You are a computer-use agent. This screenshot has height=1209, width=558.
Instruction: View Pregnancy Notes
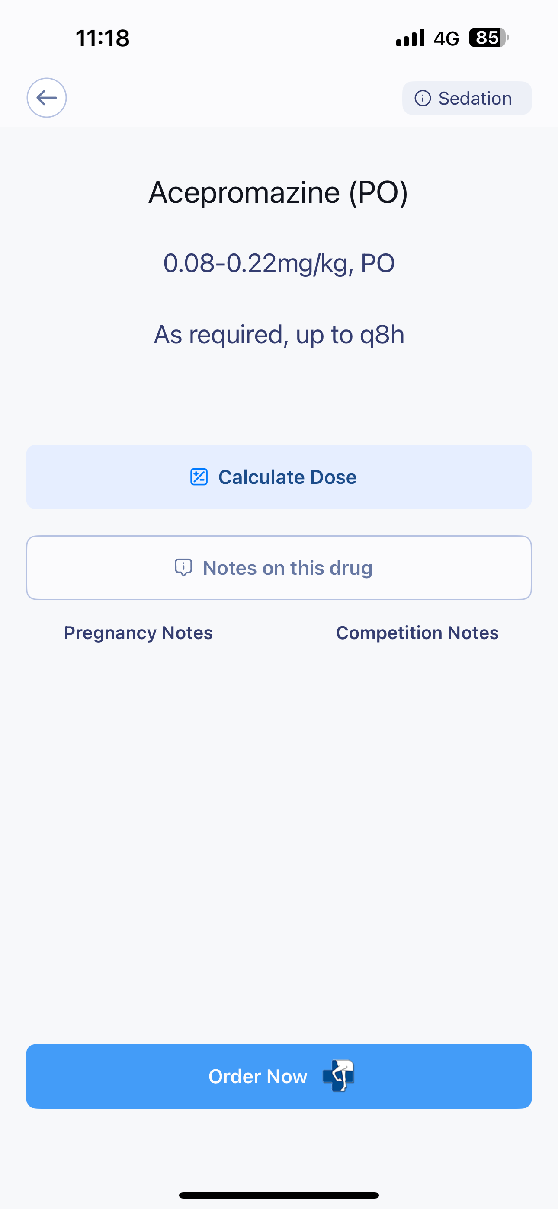(x=138, y=633)
